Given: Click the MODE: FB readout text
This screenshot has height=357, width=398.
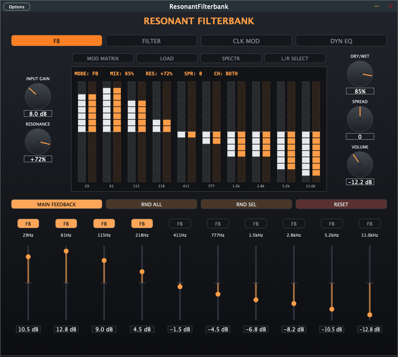Looking at the screenshot, I should pos(86,74).
